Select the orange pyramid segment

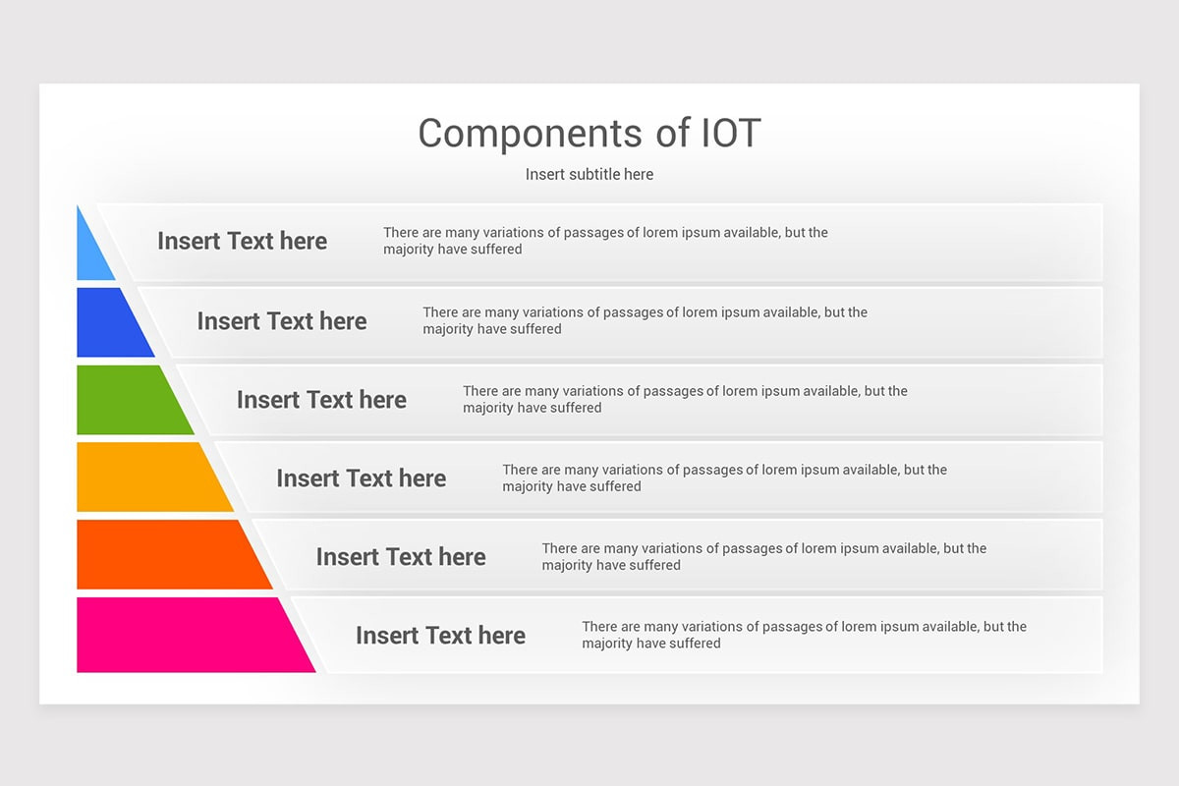tap(167, 555)
